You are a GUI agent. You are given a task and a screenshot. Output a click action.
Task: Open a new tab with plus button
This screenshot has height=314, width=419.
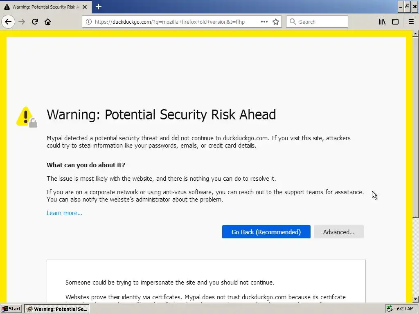[99, 7]
